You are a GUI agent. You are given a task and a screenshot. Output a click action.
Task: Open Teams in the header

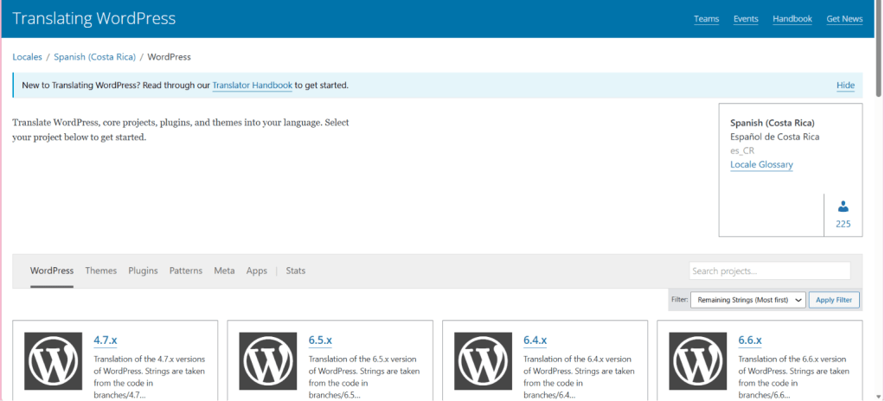pos(707,19)
